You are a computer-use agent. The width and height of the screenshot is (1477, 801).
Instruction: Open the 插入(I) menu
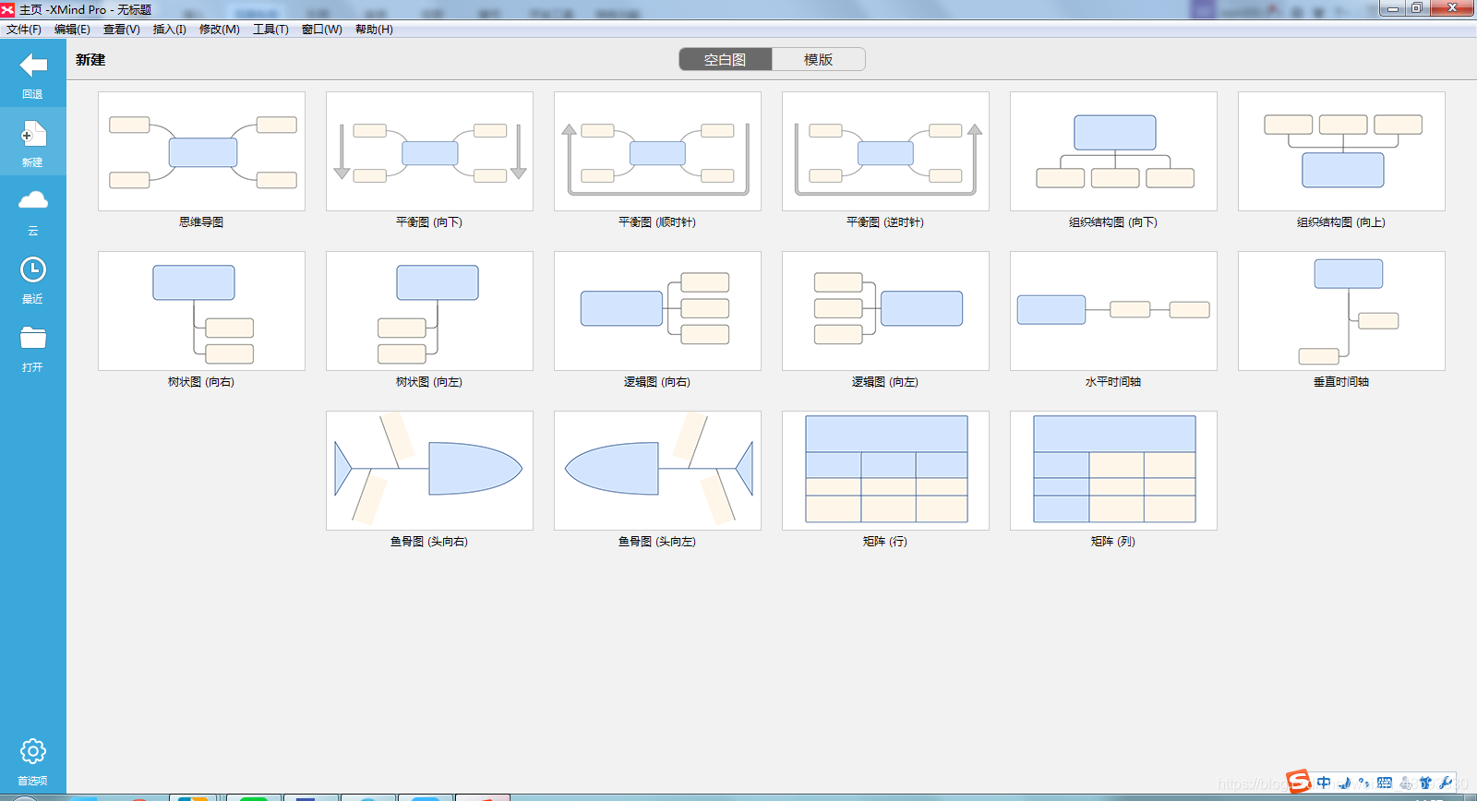coord(170,30)
